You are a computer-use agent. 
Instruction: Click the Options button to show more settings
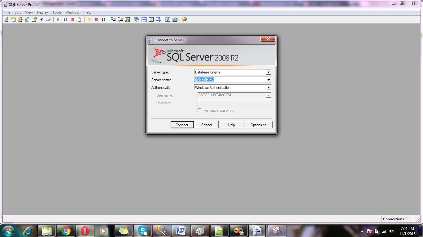[x=259, y=125]
